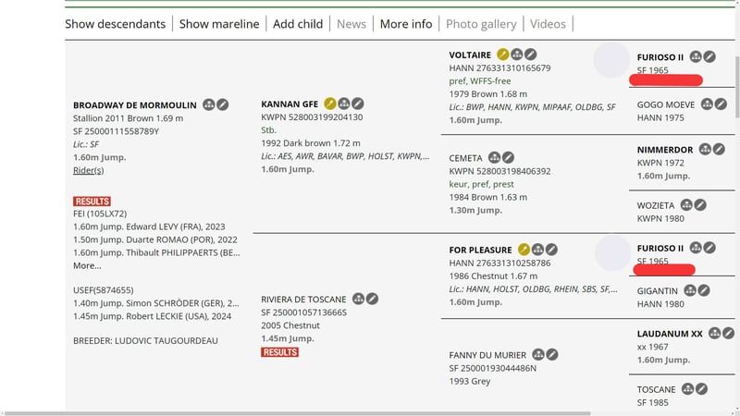The width and height of the screenshot is (740, 416).
Task: Click gold icon beside For Pleasure
Action: [x=524, y=250]
